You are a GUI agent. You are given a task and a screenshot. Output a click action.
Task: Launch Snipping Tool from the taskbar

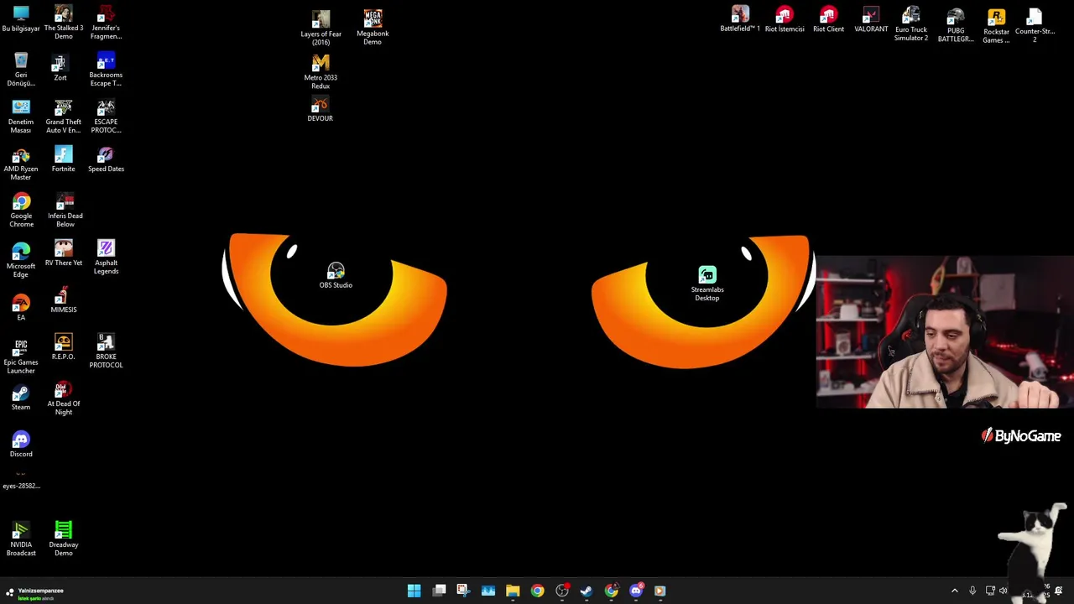tap(463, 591)
